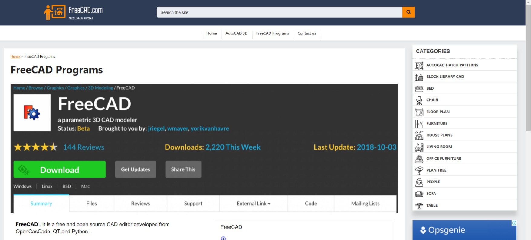531x240 pixels.
Task: Click the HOUSE PLANS category link
Action: point(439,135)
